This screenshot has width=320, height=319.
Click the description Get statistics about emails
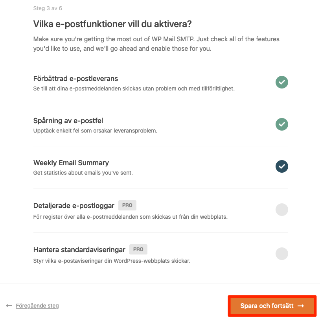coord(83,173)
